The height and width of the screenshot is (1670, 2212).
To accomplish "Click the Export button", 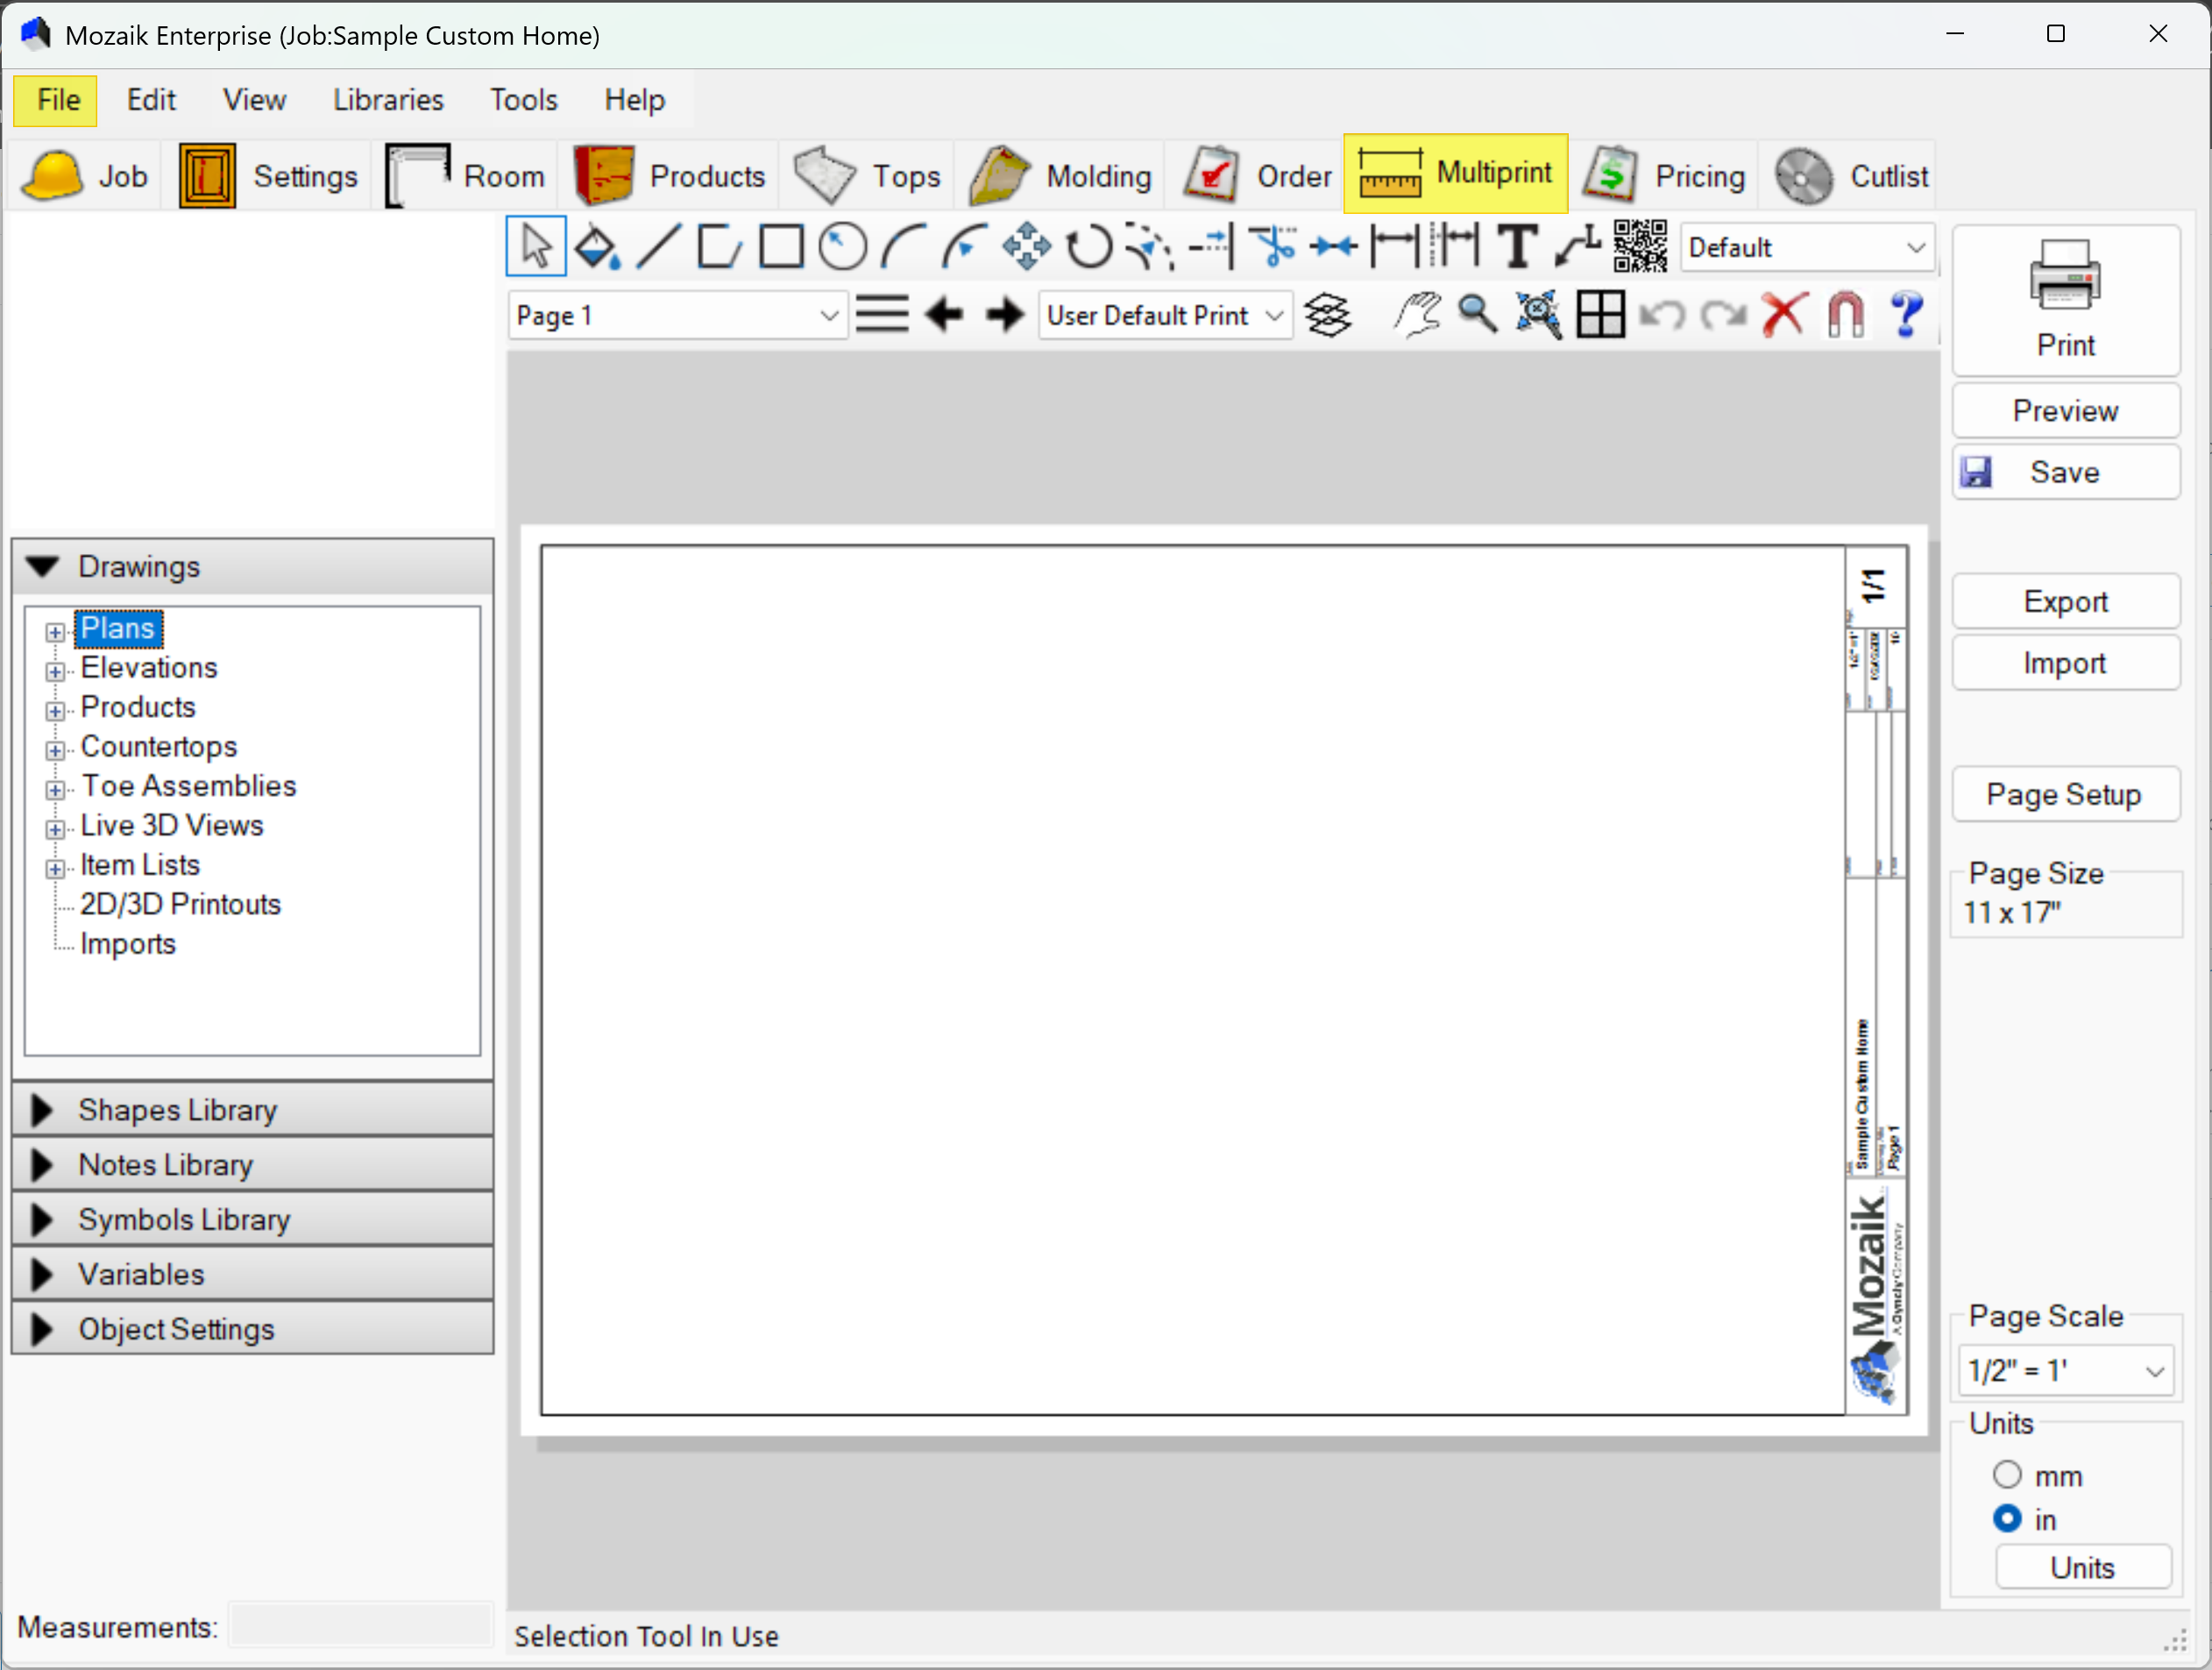I will click(2064, 602).
